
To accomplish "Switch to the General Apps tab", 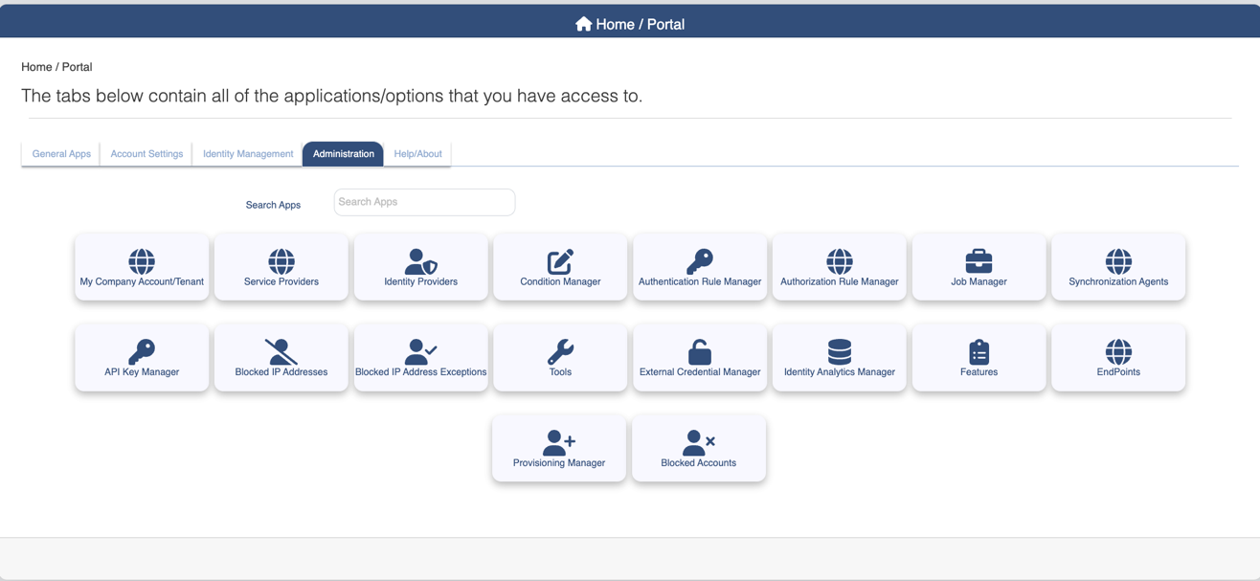I will click(x=61, y=153).
